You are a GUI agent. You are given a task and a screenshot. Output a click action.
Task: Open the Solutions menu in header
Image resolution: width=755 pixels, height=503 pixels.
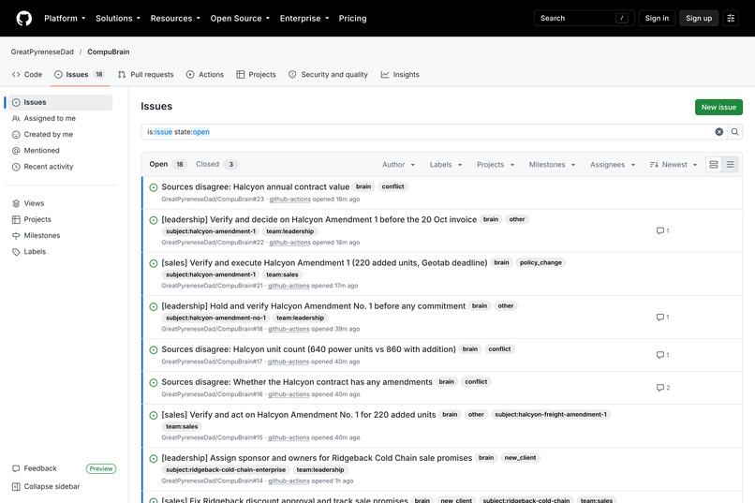(118, 19)
